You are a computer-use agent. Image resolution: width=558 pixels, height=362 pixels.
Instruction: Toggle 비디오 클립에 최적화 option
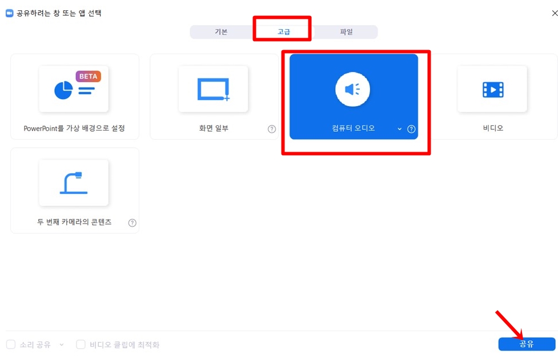tap(81, 344)
